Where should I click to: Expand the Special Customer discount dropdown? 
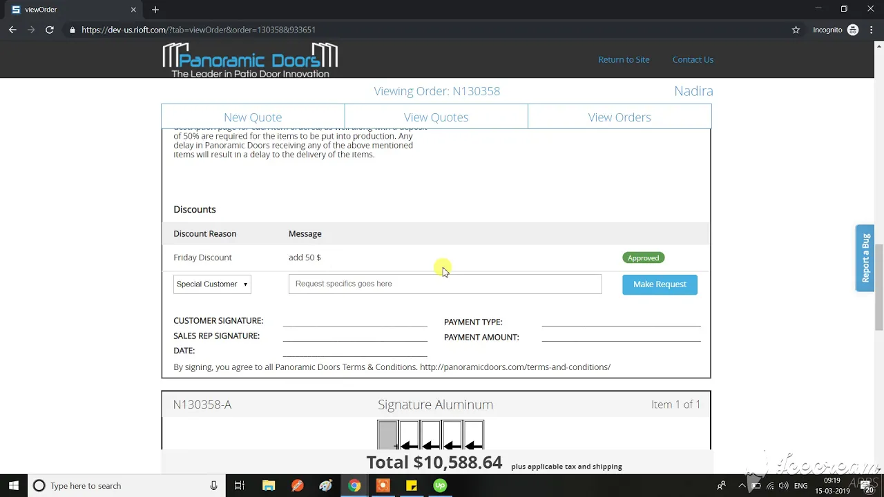pos(212,284)
